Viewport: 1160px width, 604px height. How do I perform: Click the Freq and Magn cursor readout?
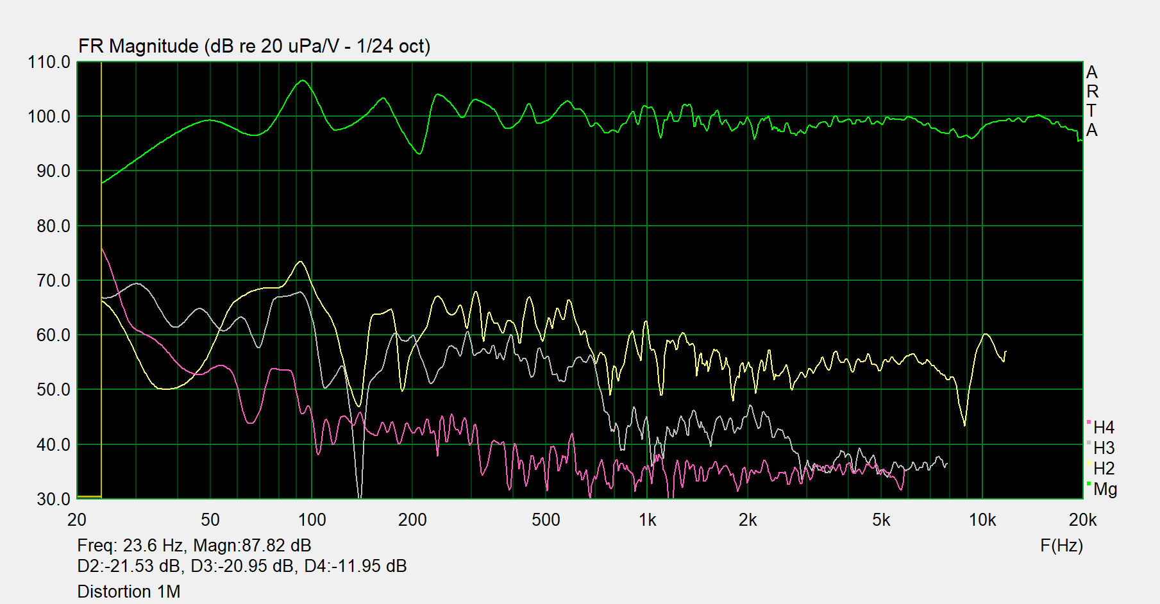pos(194,546)
